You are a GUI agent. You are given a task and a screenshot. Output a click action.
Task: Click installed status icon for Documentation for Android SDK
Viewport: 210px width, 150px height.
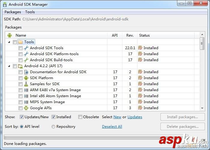tap(140, 72)
